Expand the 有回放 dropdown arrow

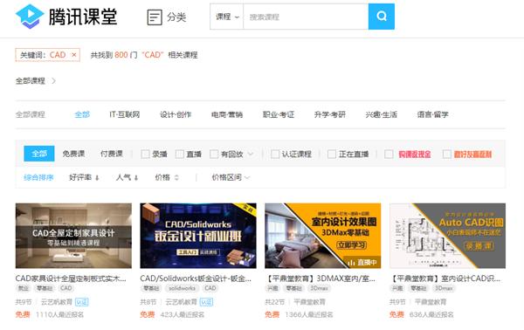click(251, 154)
